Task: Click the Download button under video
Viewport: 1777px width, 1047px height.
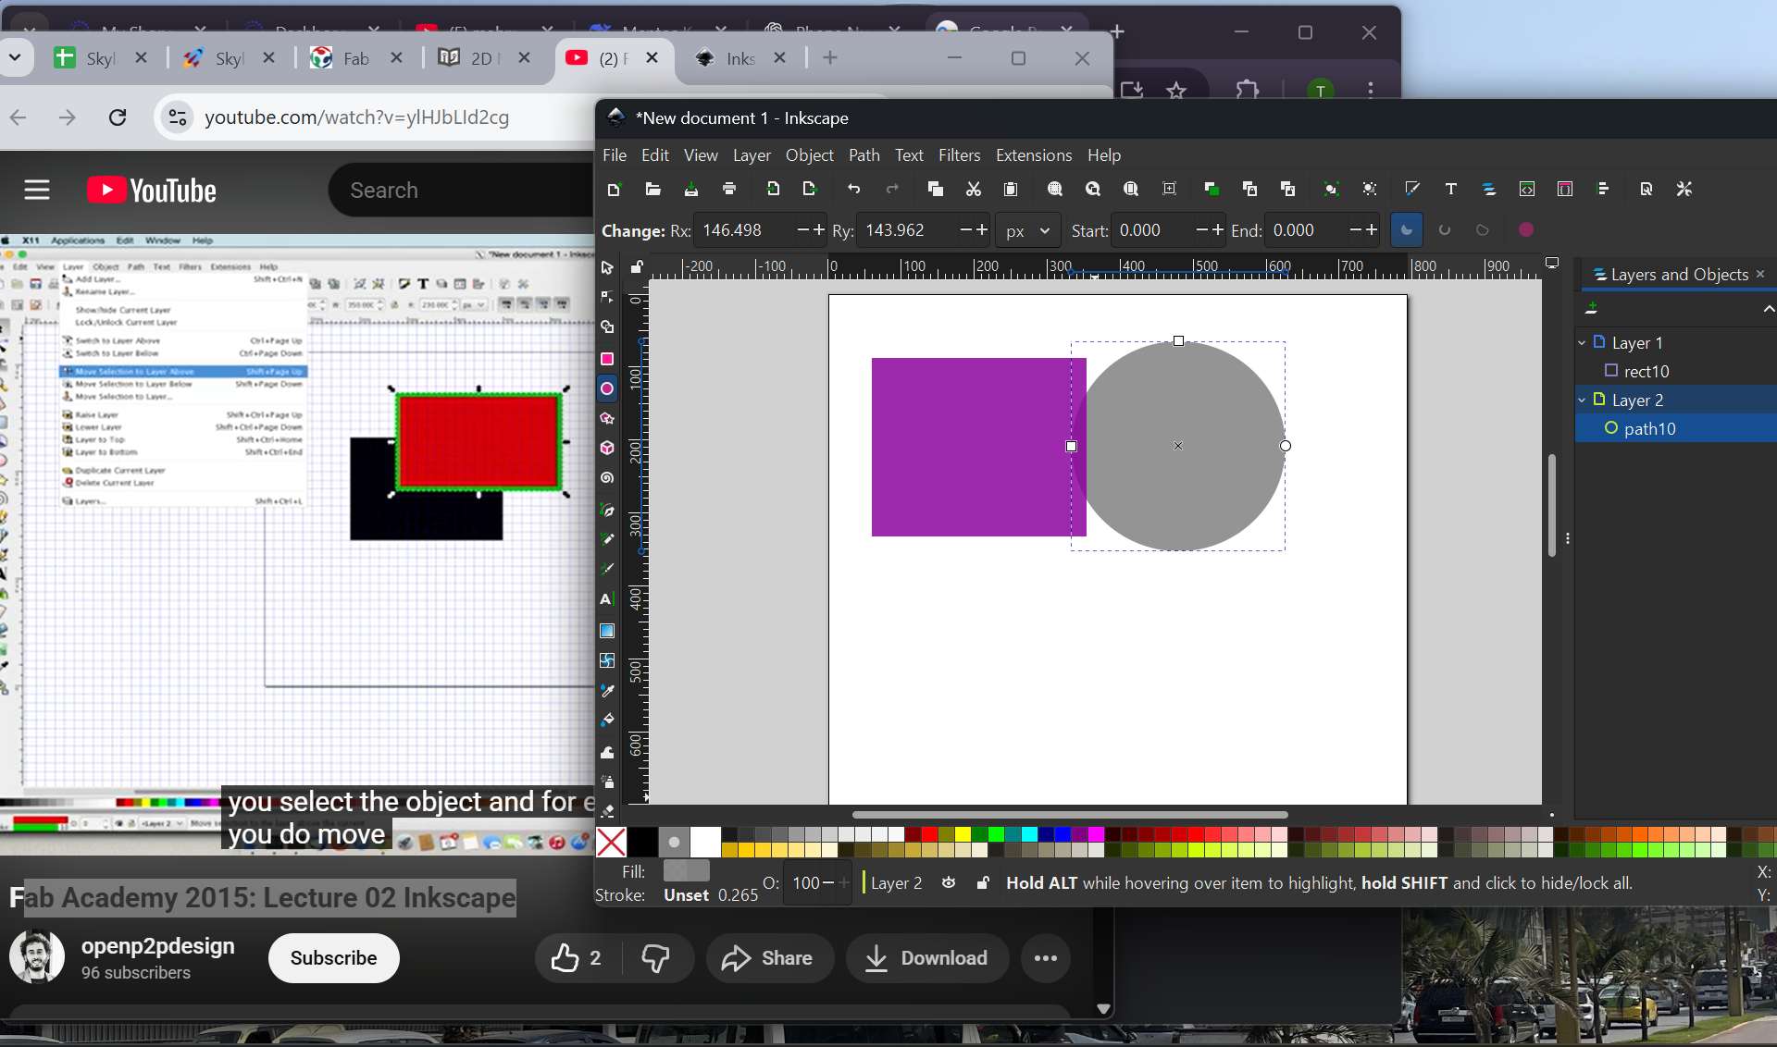Action: (x=925, y=958)
